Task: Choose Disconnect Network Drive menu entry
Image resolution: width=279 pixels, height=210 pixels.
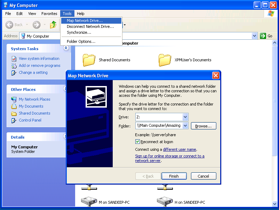Action: [x=91, y=26]
